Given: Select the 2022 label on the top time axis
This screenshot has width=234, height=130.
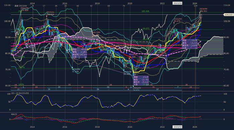Looking at the screenshot, I should click(x=162, y=3).
